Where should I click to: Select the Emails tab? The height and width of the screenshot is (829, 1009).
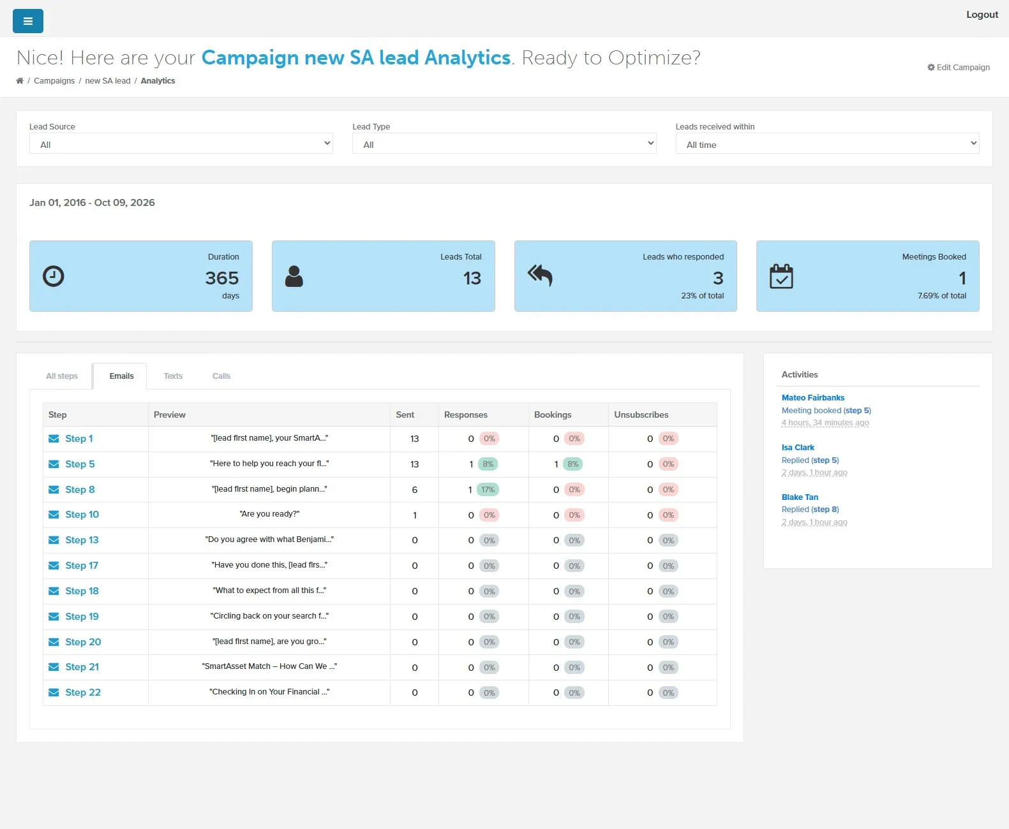pos(121,376)
